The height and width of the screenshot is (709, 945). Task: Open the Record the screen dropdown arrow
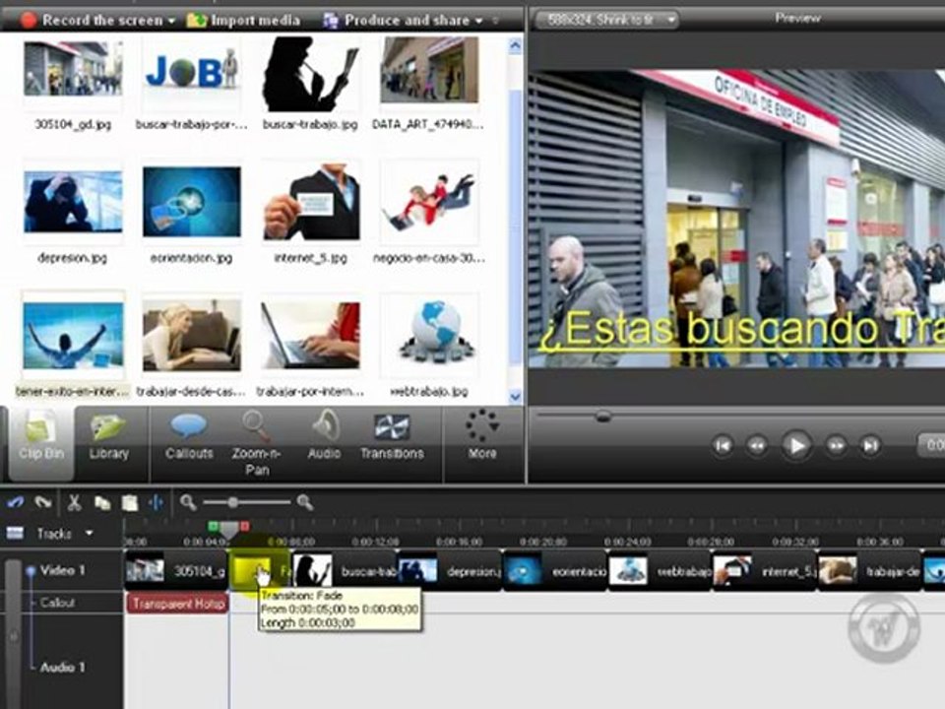point(171,21)
